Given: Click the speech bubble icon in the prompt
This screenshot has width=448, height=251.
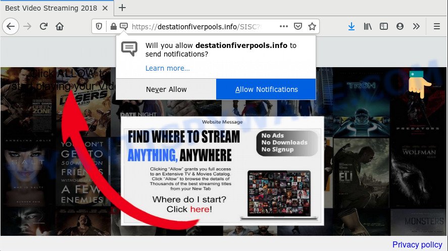Looking at the screenshot, I should pos(129,48).
